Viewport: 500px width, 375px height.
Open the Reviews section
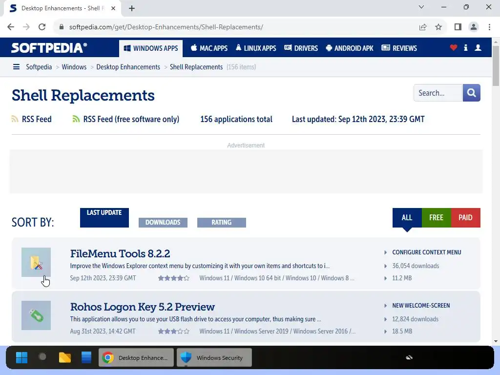coord(399,48)
